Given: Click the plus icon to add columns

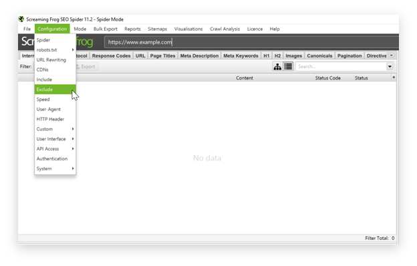Looking at the screenshot, I should click(x=394, y=78).
